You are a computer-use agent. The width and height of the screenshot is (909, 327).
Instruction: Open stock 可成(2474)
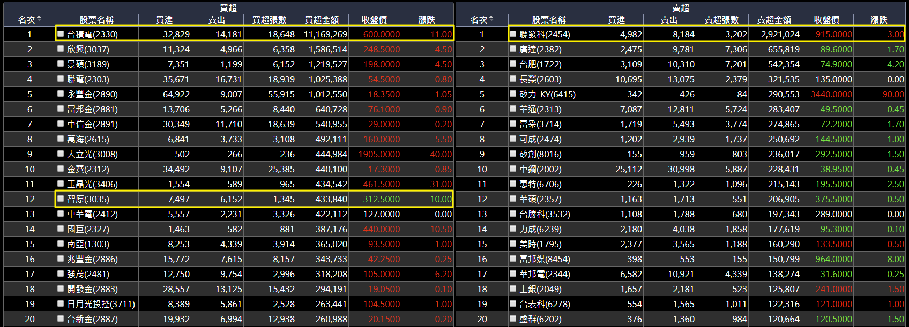(x=540, y=139)
